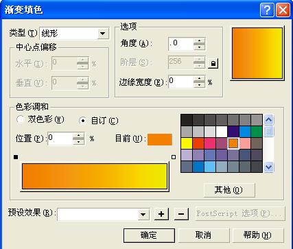Click the 取消 button
The height and width of the screenshot is (249, 293).
pyautogui.click(x=203, y=235)
